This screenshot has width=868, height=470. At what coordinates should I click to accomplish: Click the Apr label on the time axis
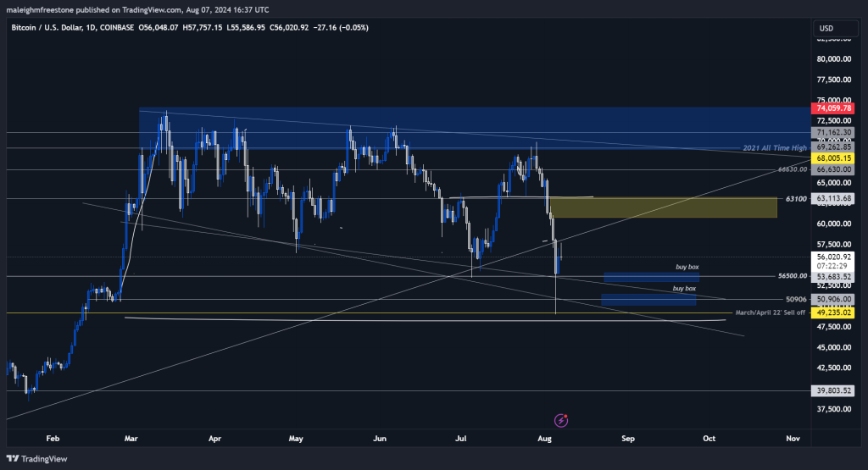pyautogui.click(x=214, y=439)
